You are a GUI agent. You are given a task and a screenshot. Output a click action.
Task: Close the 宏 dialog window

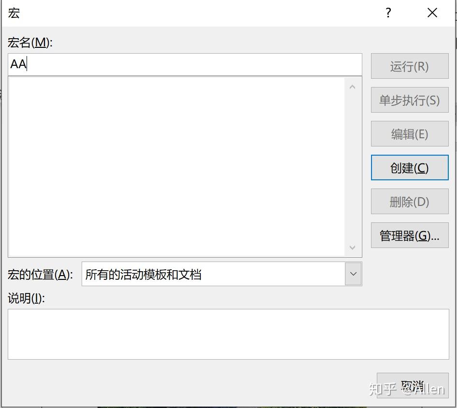pos(432,13)
